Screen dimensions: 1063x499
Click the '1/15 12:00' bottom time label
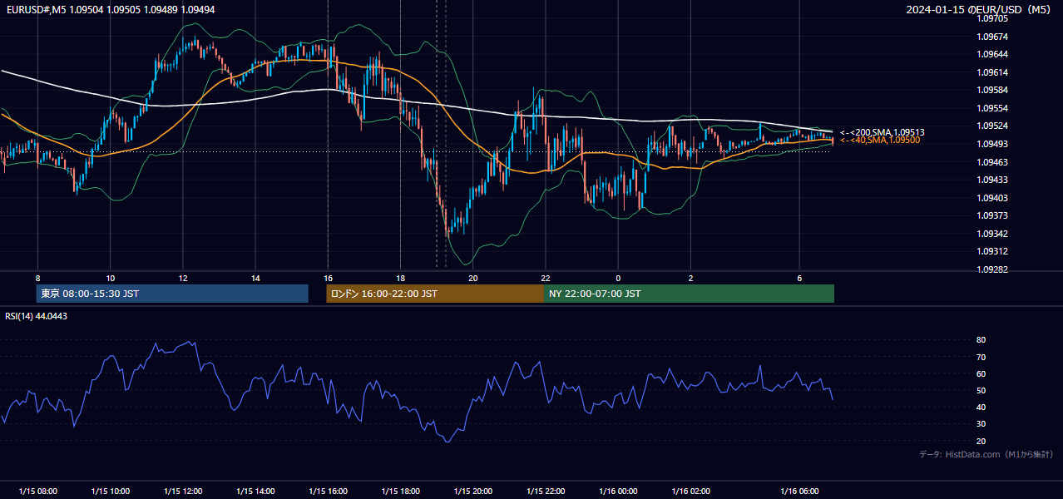[183, 491]
